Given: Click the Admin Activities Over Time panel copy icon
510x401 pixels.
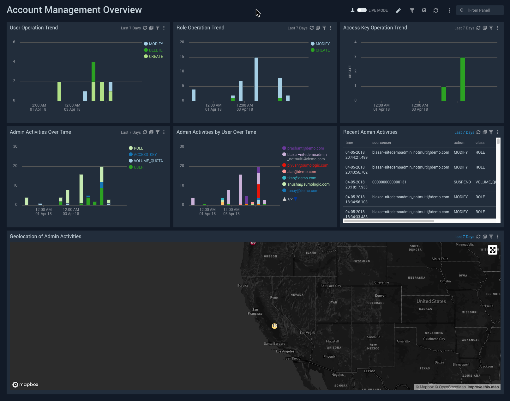Looking at the screenshot, I should [151, 132].
